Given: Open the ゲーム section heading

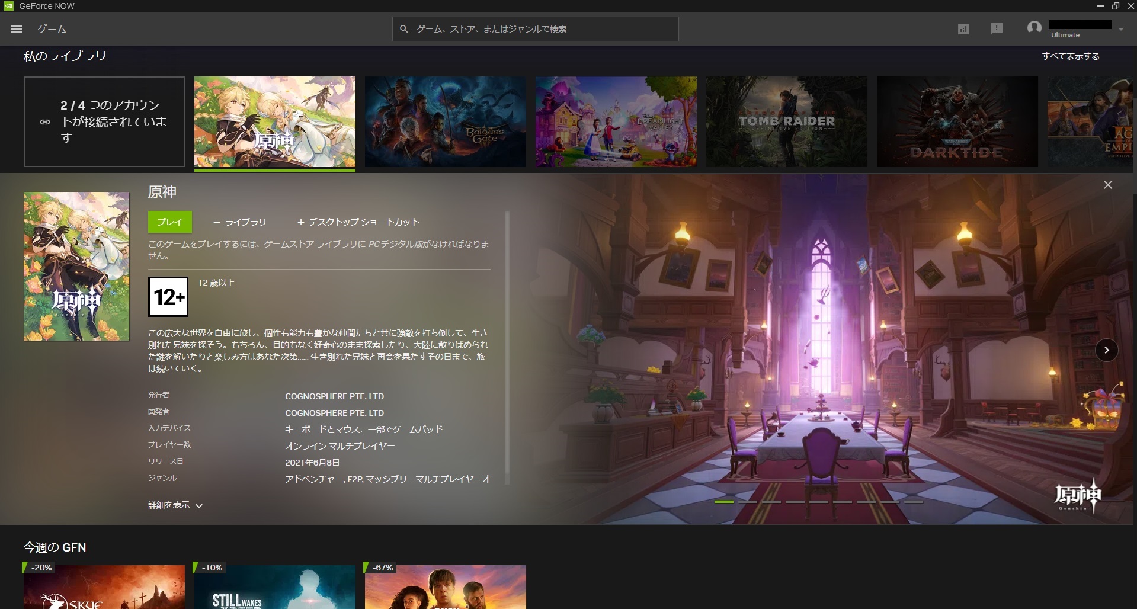Looking at the screenshot, I should pyautogui.click(x=52, y=29).
